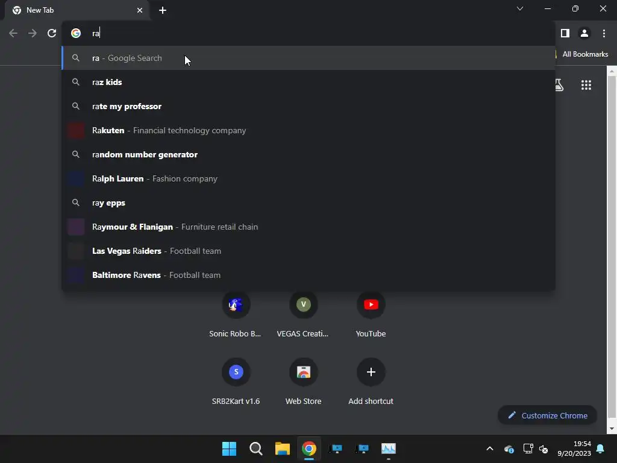
Task: Open All Bookmarks folder
Action: pyautogui.click(x=583, y=54)
